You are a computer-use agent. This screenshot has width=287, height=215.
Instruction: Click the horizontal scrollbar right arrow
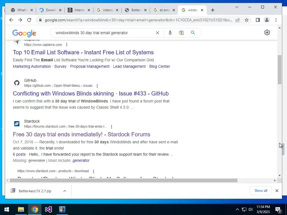(275, 181)
